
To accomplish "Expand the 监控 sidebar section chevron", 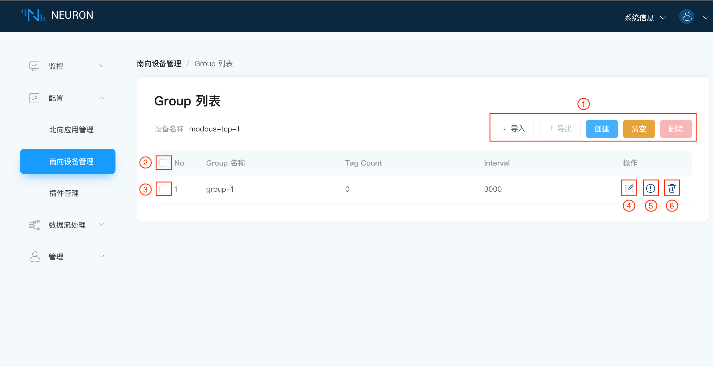I will pos(102,66).
